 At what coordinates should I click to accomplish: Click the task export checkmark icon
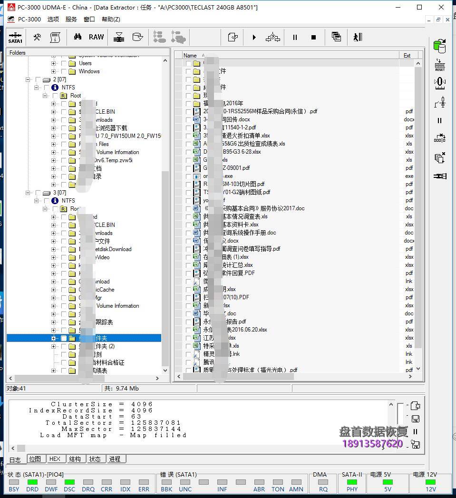(x=233, y=37)
